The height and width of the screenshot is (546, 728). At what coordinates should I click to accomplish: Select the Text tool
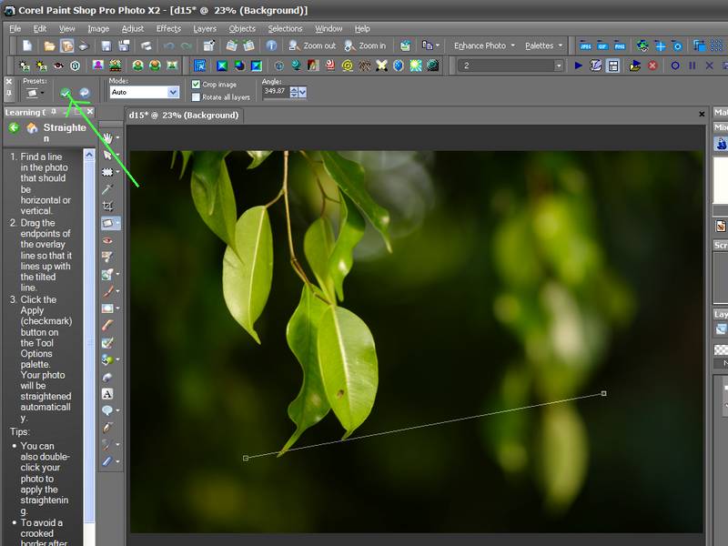pyautogui.click(x=107, y=394)
